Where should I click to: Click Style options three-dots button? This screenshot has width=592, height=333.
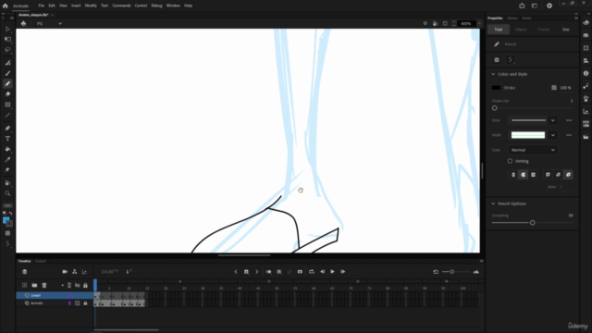pyautogui.click(x=569, y=120)
